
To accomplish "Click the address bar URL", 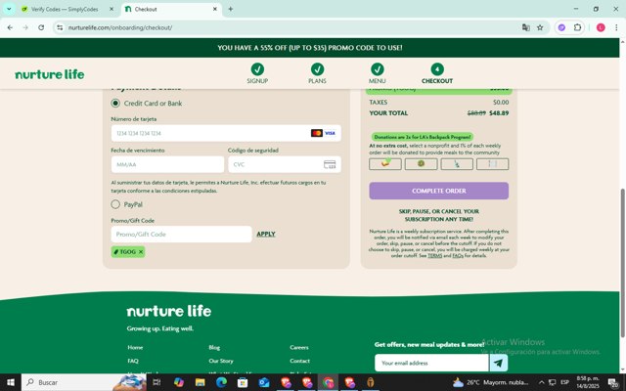I will tap(120, 27).
